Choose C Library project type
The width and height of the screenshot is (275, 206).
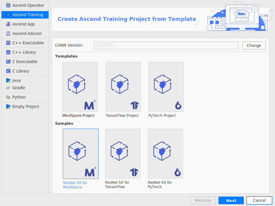25,71
